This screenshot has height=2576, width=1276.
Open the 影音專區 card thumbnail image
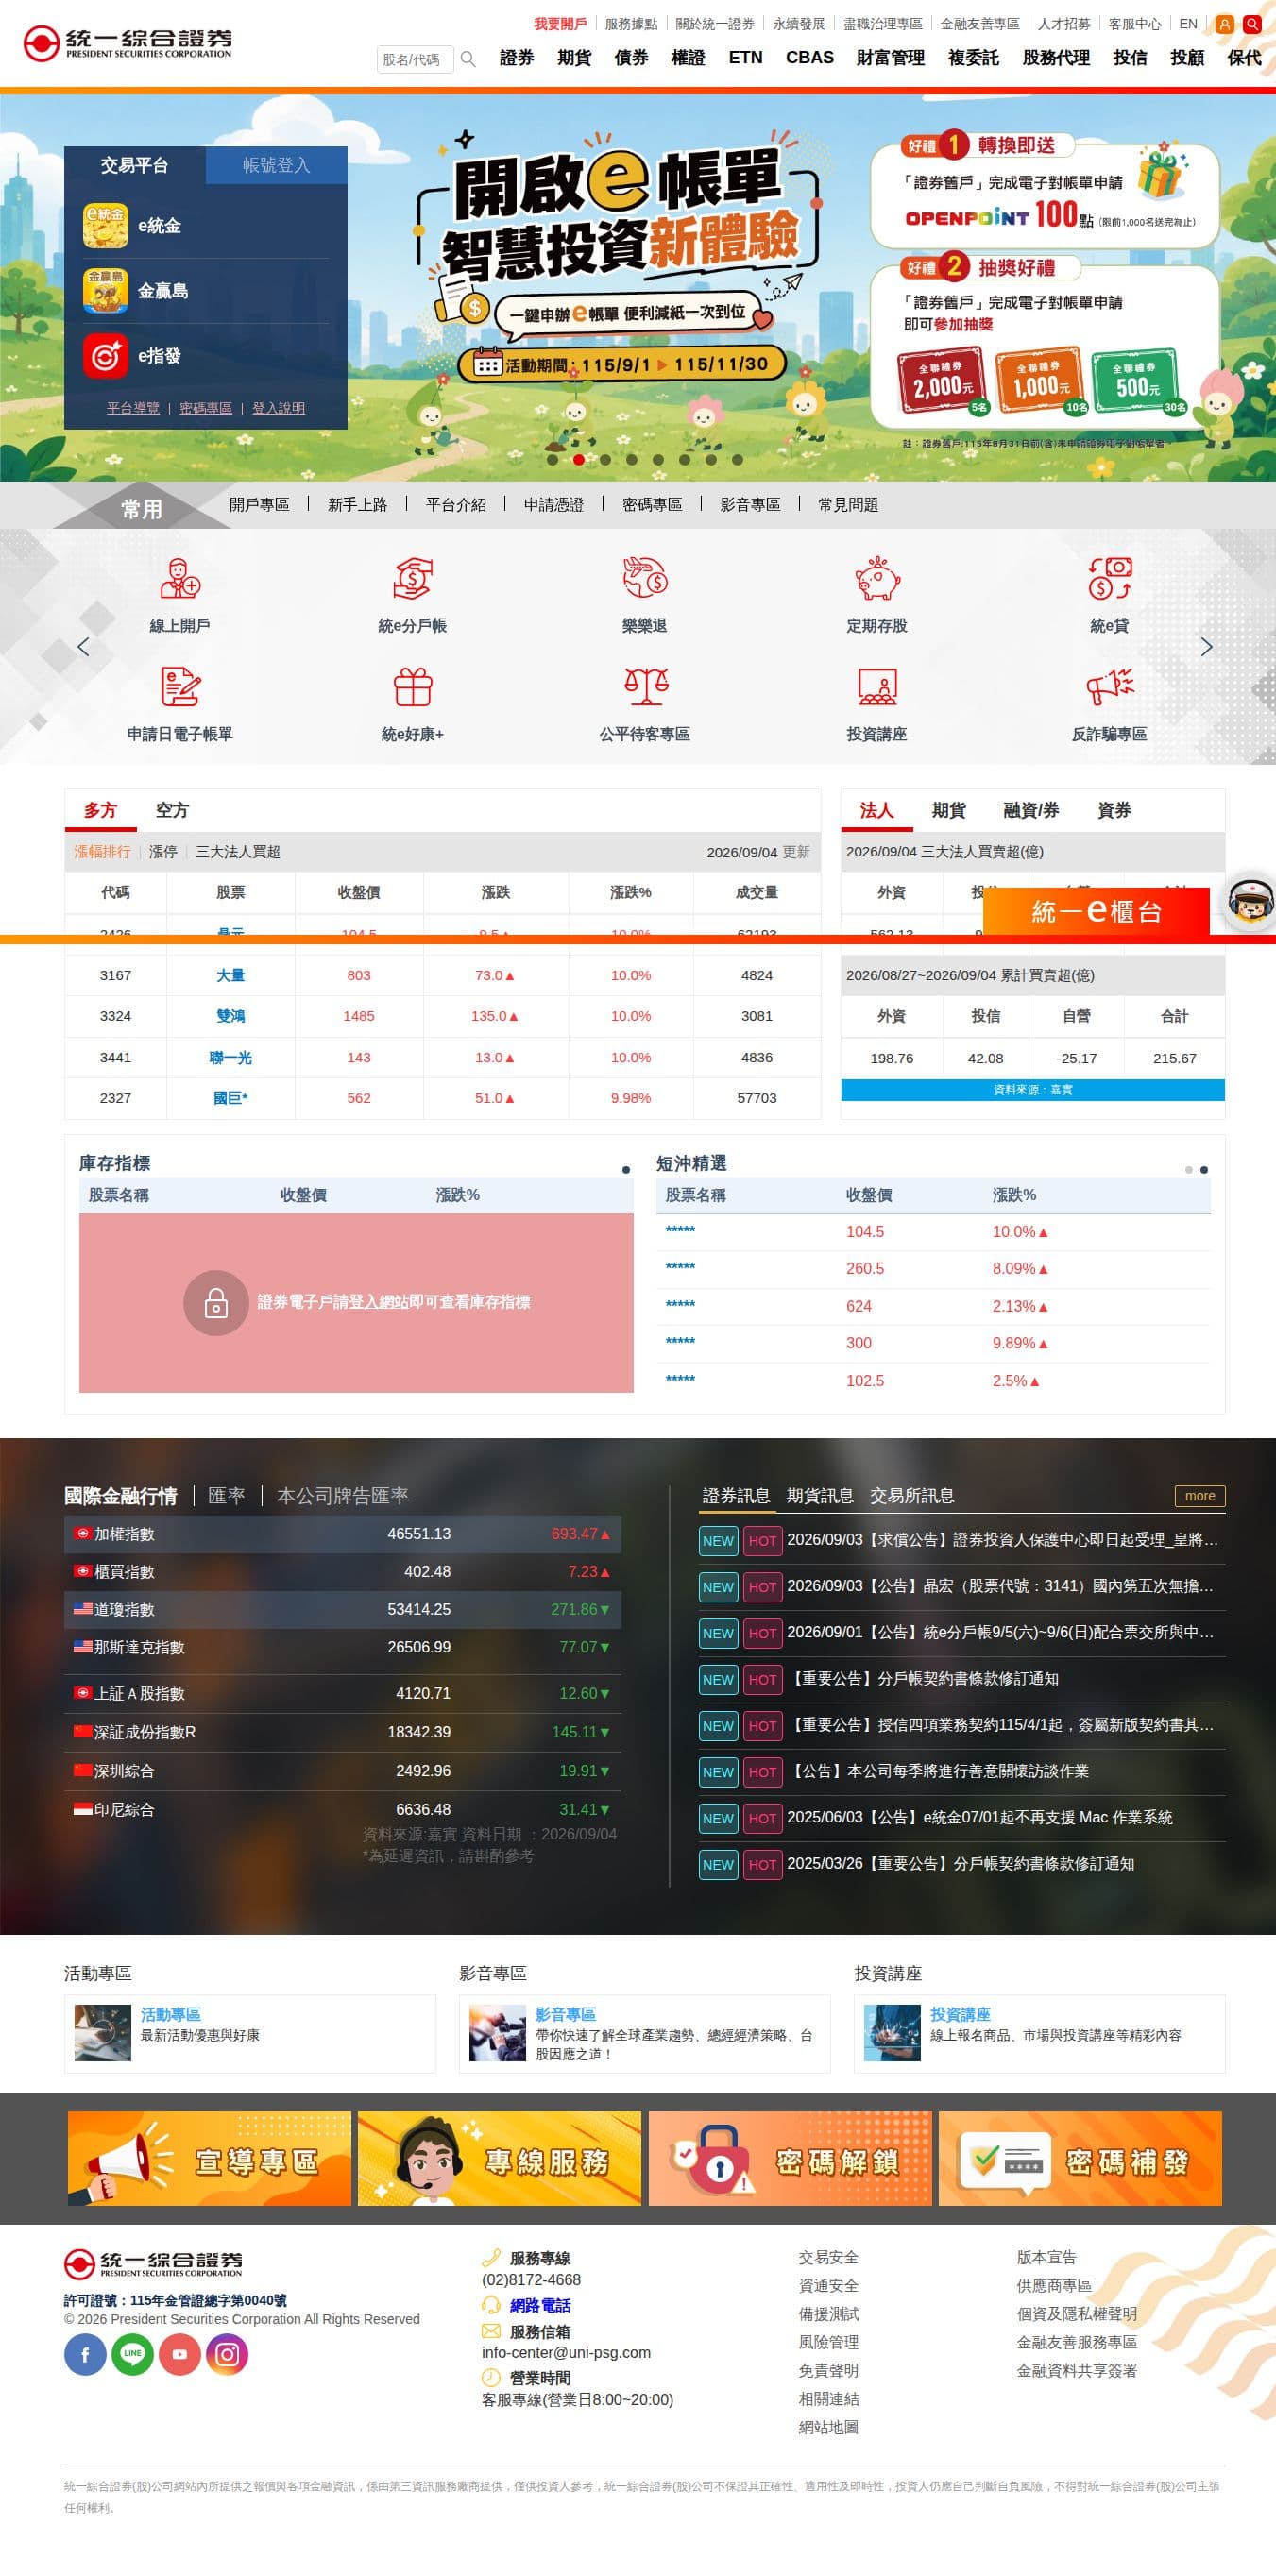497,2033
